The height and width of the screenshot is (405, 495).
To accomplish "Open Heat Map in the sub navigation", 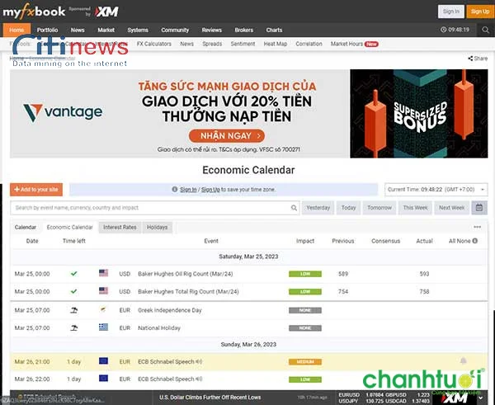I will pyautogui.click(x=276, y=44).
